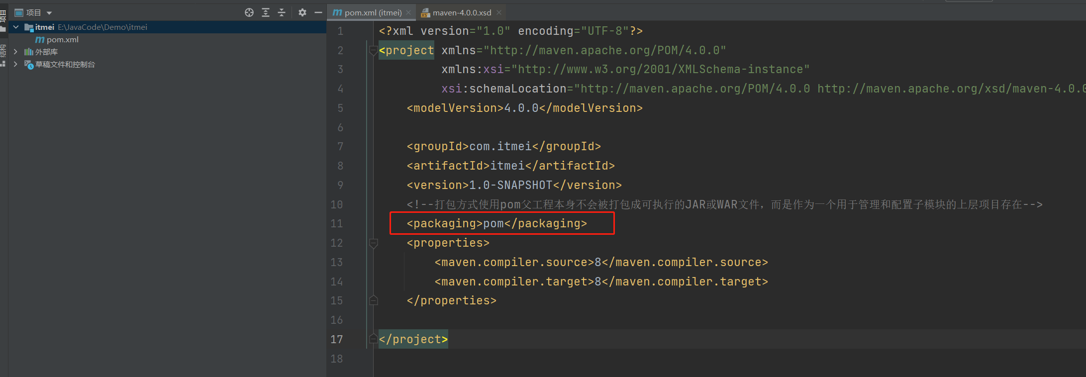
Task: Click the packaging pom line text
Action: (497, 224)
